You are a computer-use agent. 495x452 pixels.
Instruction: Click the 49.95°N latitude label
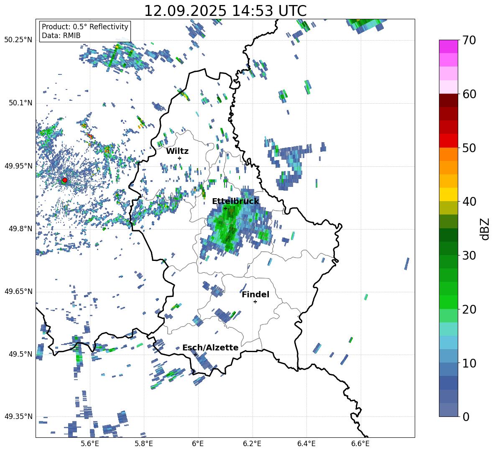tap(18, 166)
